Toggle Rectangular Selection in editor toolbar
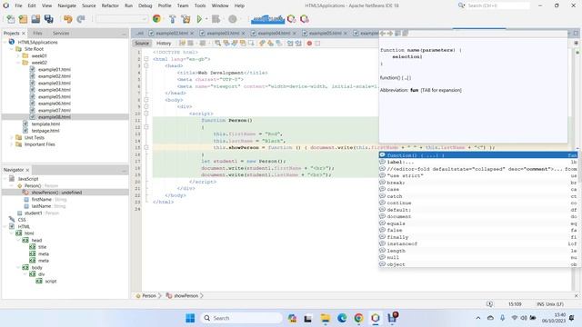Viewport: 582px width, 327px height. coord(251,44)
